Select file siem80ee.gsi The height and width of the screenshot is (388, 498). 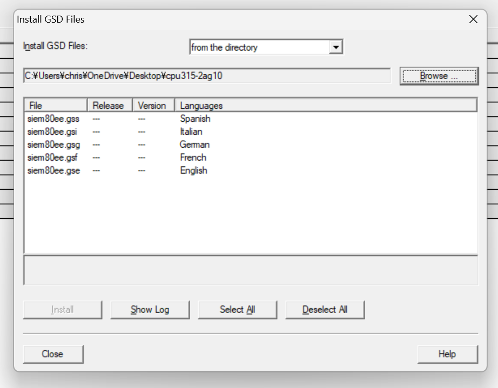click(x=52, y=132)
